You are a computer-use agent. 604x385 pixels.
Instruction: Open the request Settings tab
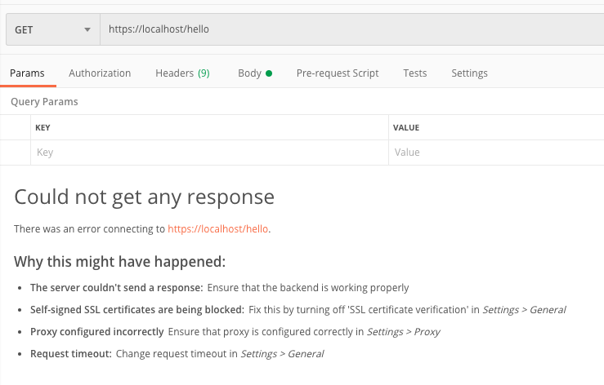(x=469, y=73)
